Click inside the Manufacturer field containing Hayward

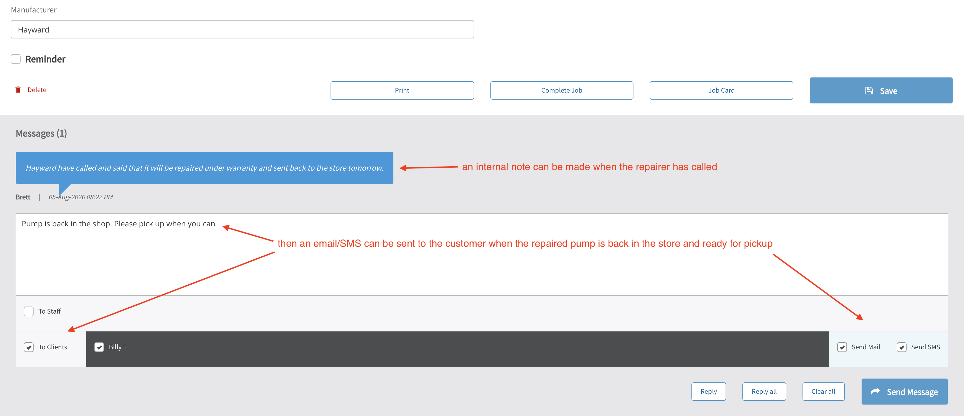[x=242, y=30]
